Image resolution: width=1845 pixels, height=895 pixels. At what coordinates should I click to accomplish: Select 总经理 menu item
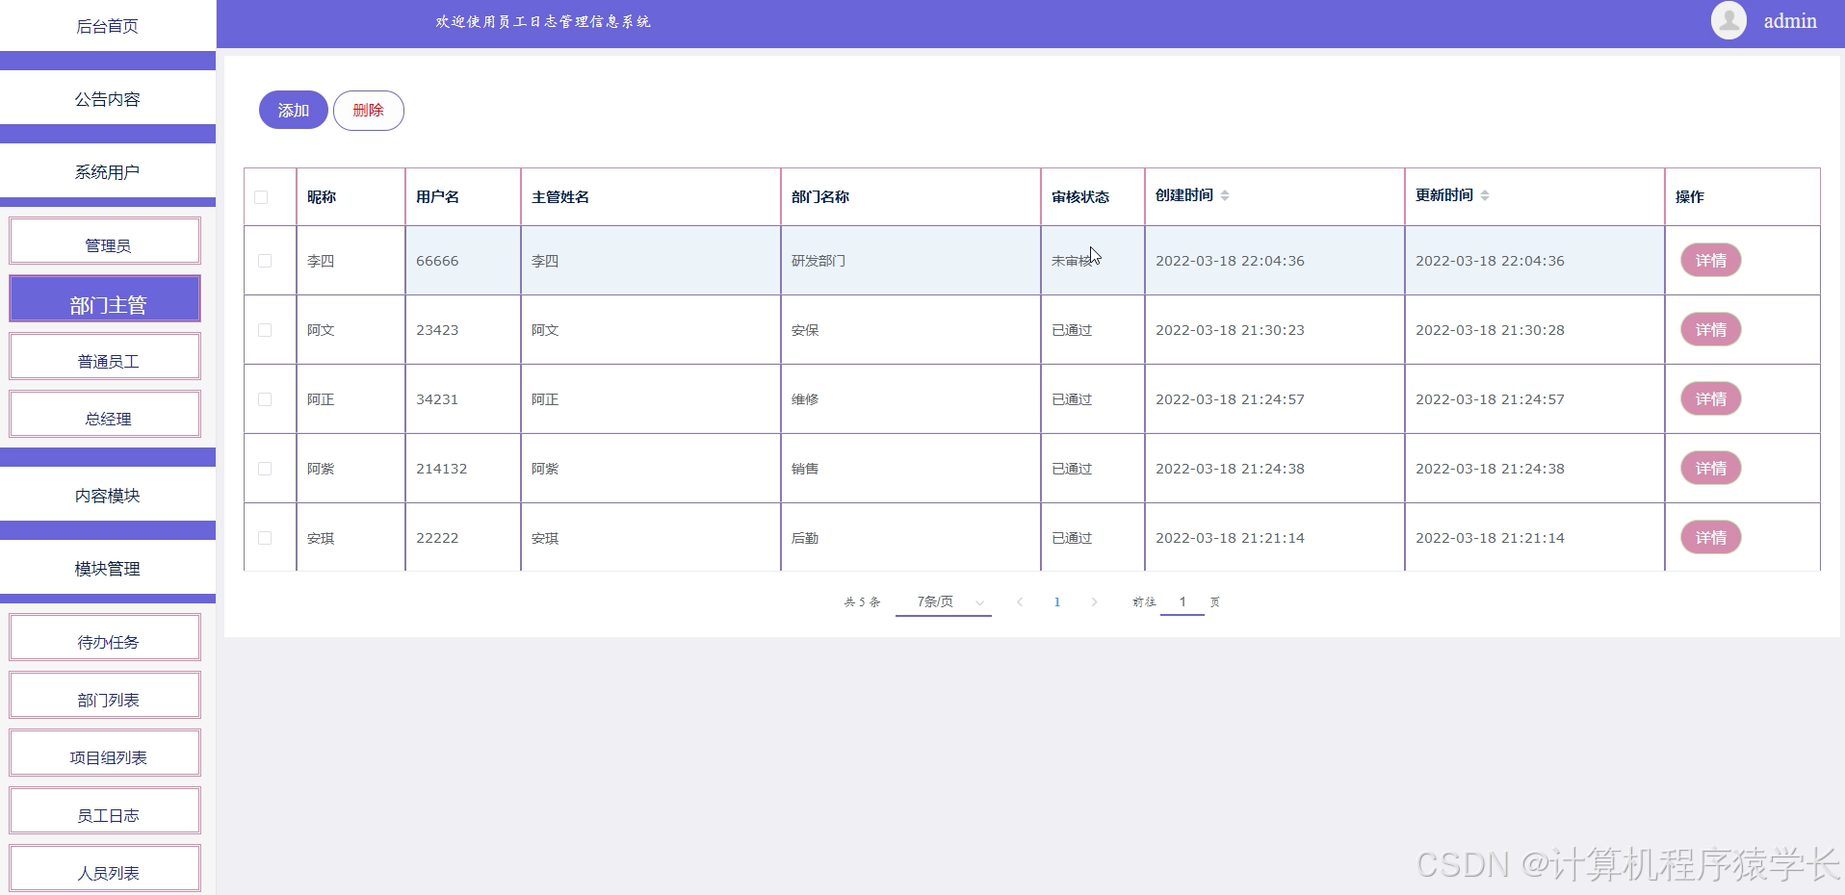click(x=105, y=415)
